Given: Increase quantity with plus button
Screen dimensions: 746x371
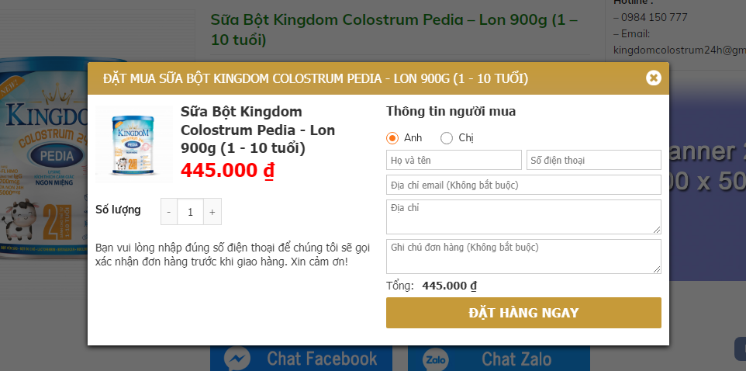Looking at the screenshot, I should tap(212, 212).
